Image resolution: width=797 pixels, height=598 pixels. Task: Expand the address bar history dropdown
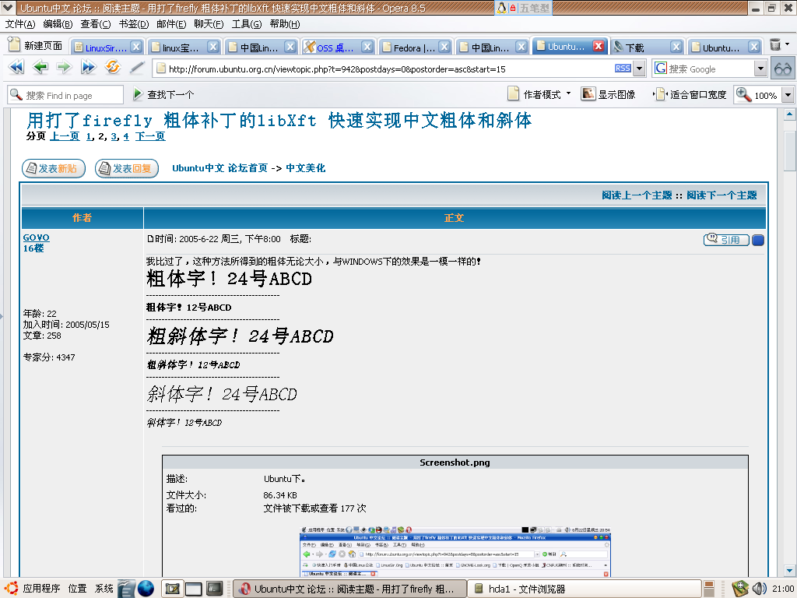coord(640,69)
